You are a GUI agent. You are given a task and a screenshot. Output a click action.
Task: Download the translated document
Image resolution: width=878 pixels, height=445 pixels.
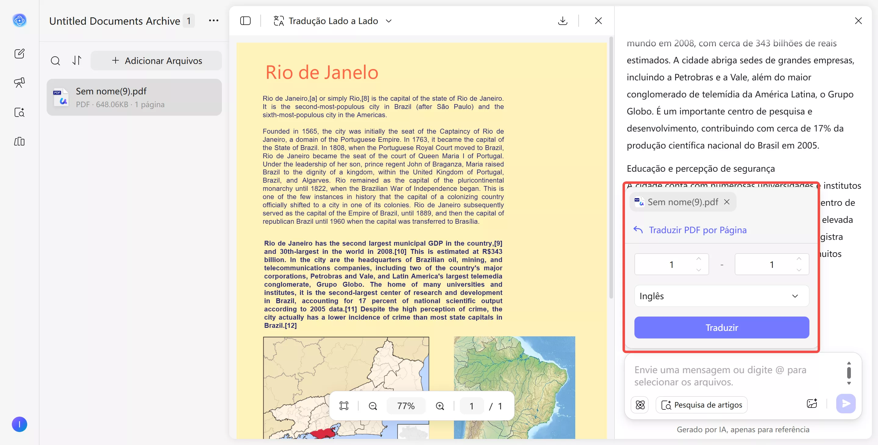562,21
